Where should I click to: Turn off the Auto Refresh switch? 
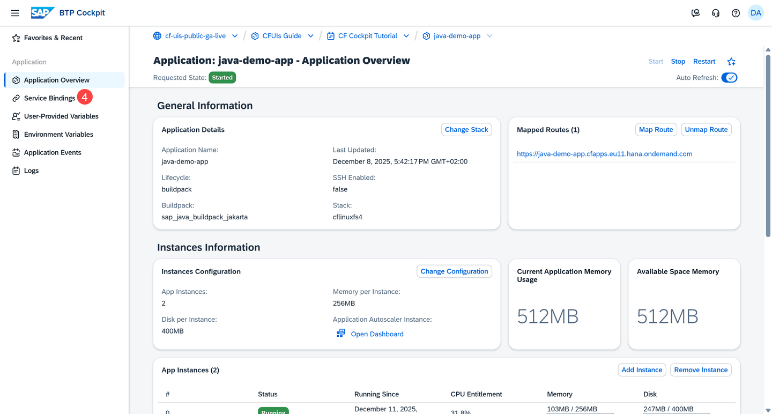coord(729,78)
